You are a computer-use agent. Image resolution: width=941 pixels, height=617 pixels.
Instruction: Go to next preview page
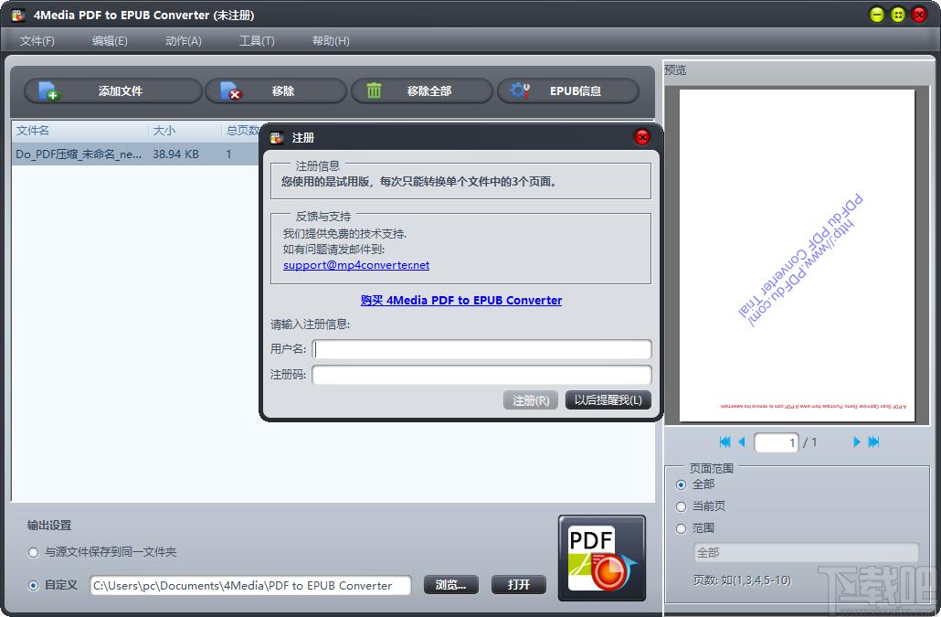pyautogui.click(x=856, y=441)
